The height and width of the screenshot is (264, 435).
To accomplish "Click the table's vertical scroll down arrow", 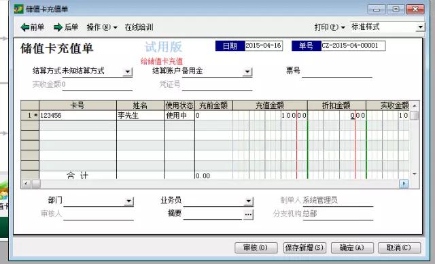I will point(415,174).
